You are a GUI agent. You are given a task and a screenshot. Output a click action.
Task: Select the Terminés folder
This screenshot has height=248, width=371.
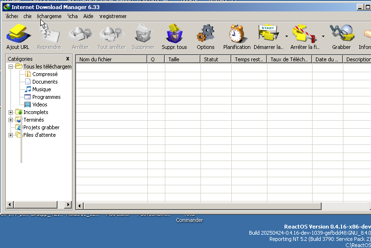pos(33,120)
